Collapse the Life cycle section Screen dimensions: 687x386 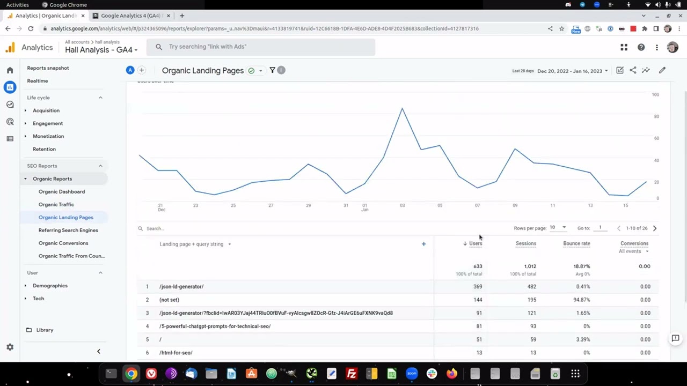click(100, 98)
